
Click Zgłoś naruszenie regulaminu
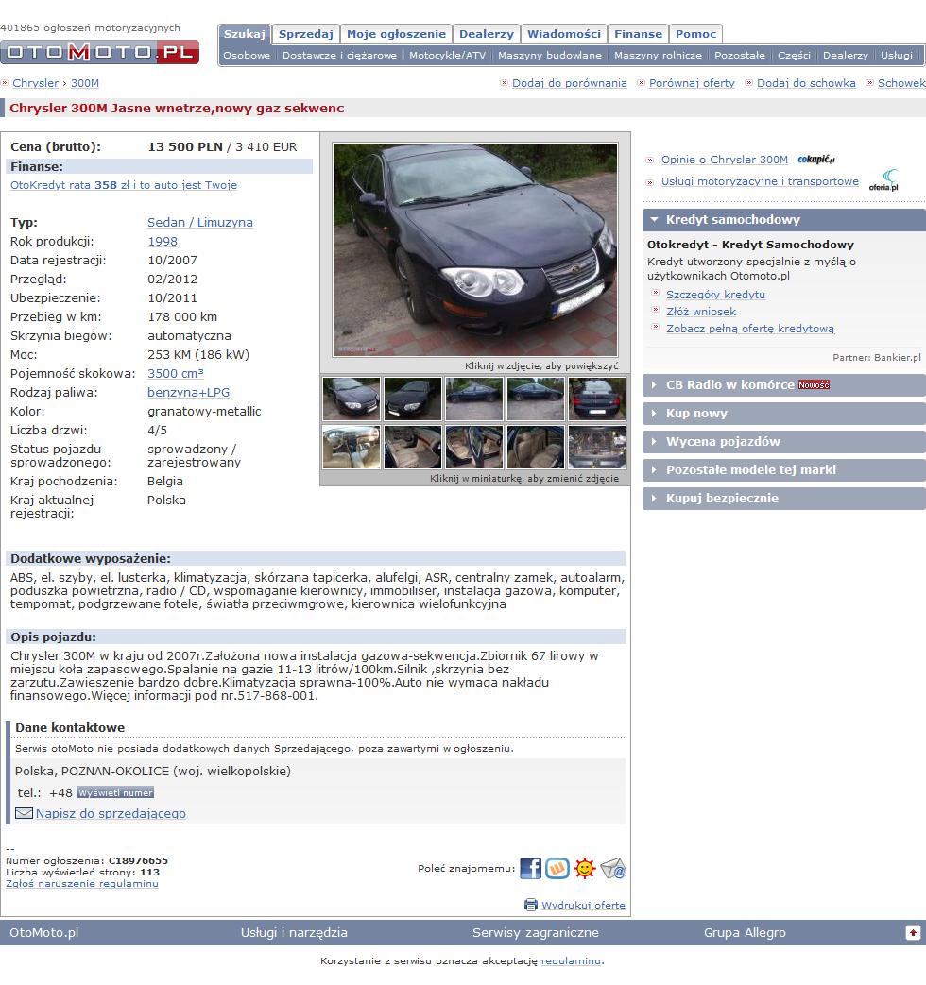click(81, 884)
